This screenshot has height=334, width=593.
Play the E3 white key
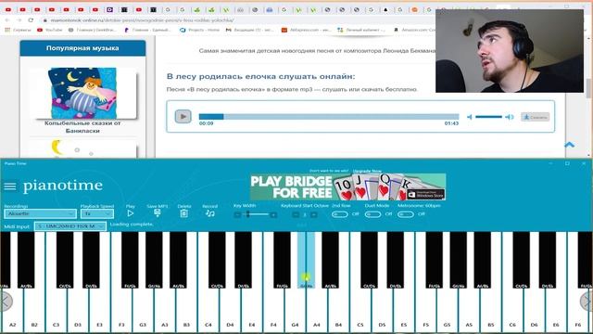pos(99,311)
